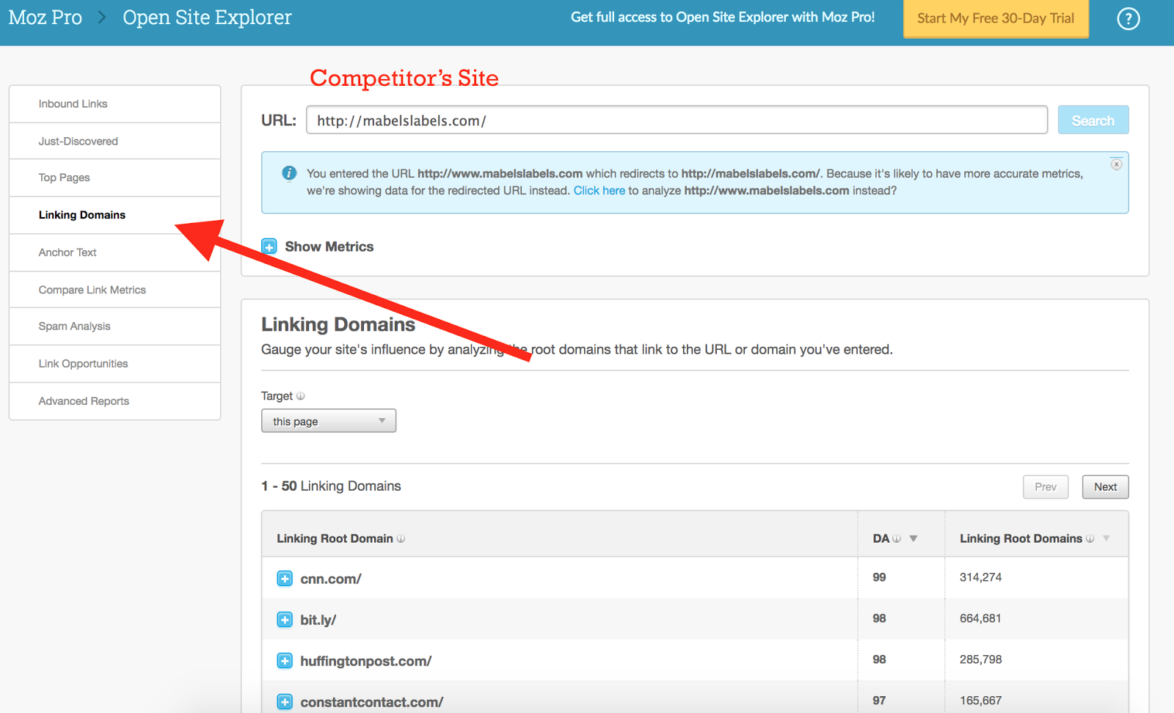
Task: Click into the URL input field
Action: (676, 120)
